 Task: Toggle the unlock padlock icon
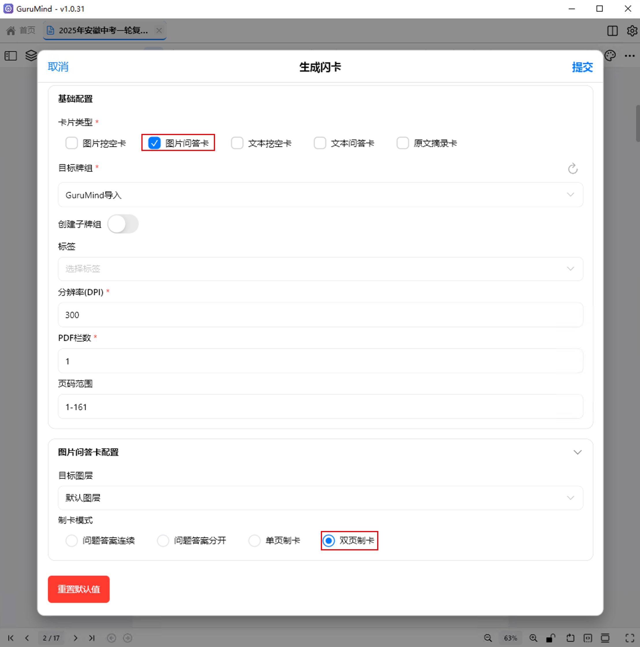click(551, 638)
